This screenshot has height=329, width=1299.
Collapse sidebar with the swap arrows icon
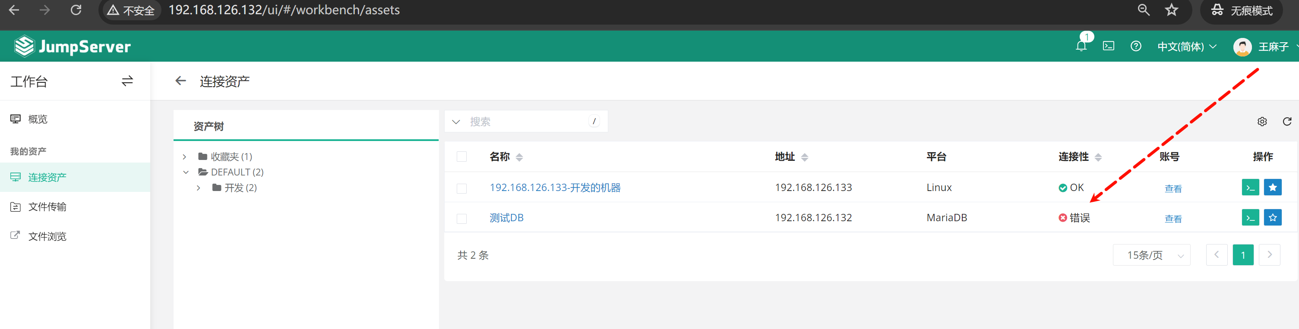(127, 81)
